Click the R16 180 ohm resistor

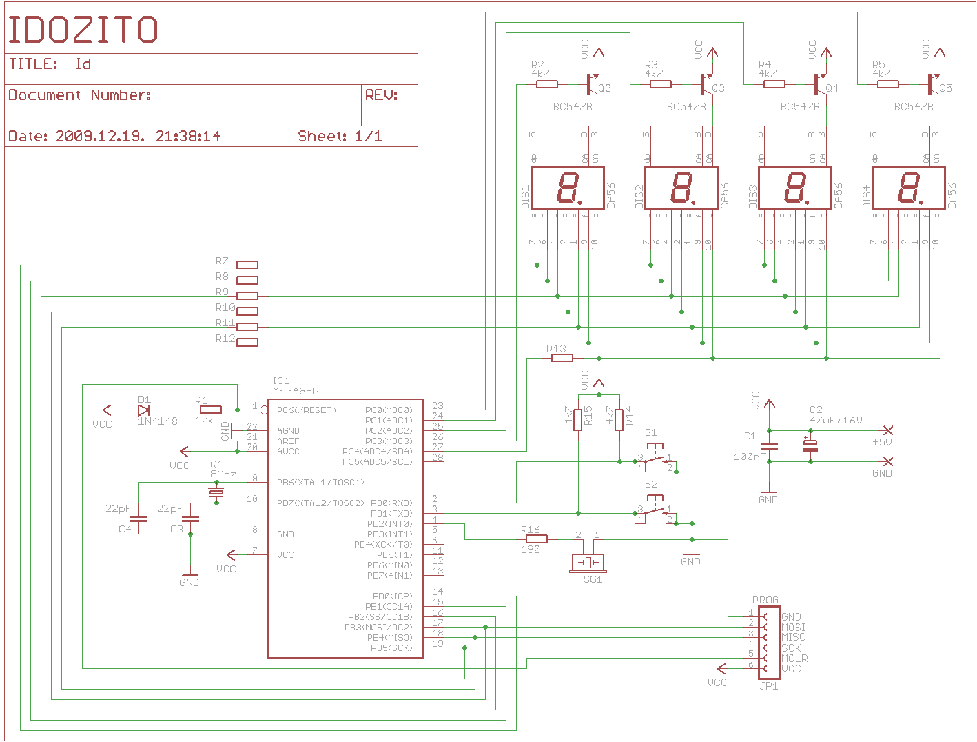pyautogui.click(x=537, y=539)
